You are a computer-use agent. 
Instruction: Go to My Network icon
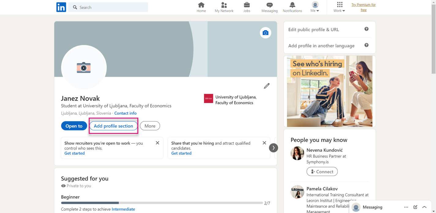tap(224, 7)
